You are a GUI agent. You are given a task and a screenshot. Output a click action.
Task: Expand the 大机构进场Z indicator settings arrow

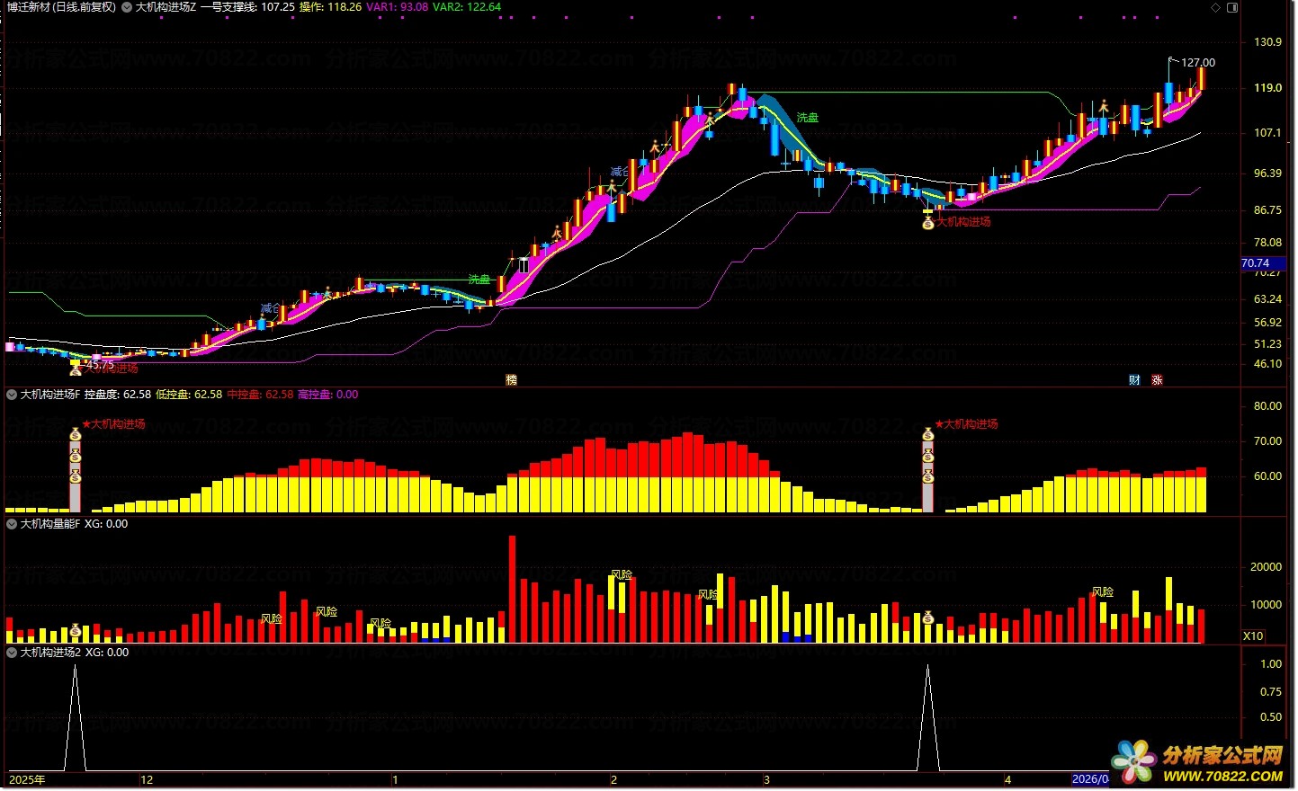click(127, 7)
